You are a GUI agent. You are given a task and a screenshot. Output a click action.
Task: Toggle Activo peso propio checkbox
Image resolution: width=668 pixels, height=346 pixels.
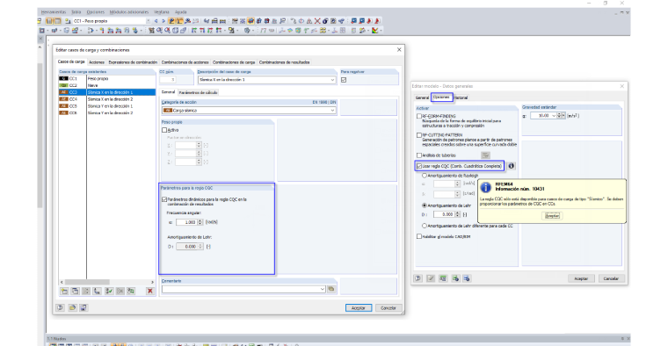(164, 130)
